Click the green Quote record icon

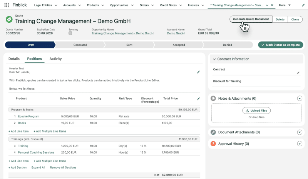coord(9,19)
